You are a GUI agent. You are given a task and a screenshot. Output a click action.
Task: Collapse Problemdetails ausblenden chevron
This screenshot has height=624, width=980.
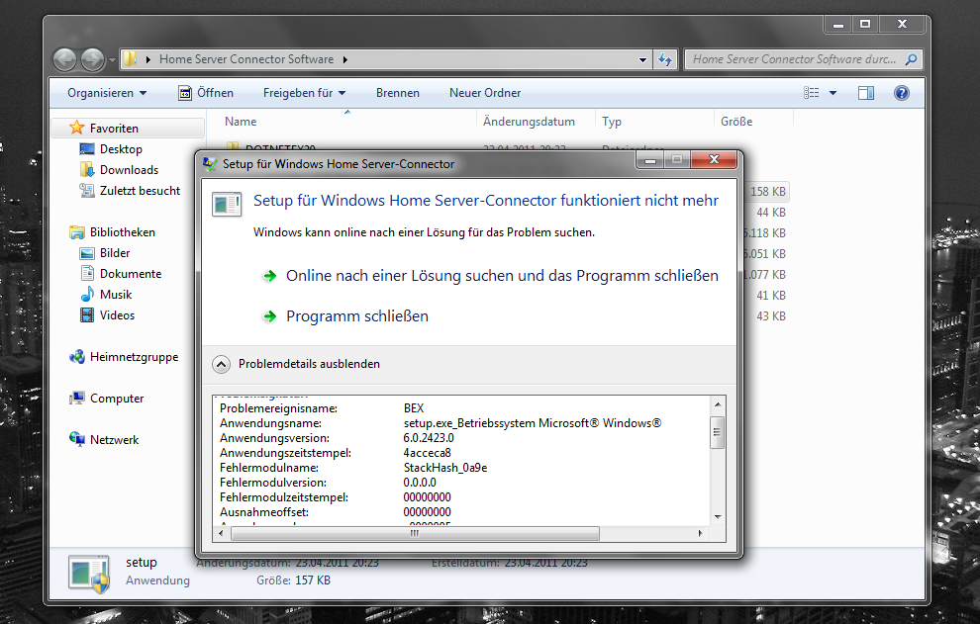pyautogui.click(x=222, y=364)
